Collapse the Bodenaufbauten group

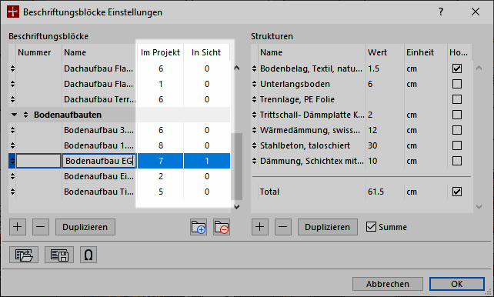pyautogui.click(x=14, y=115)
